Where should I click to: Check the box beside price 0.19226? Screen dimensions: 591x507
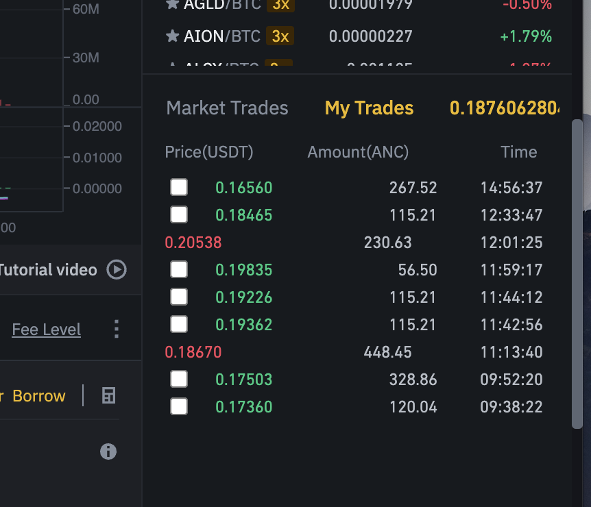click(178, 297)
